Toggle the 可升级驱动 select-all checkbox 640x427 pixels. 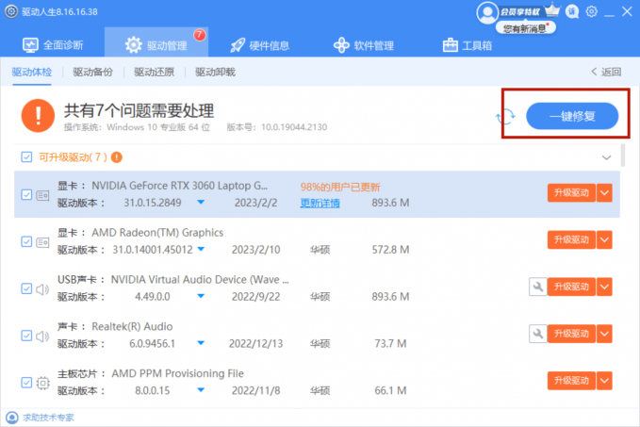pyautogui.click(x=26, y=157)
